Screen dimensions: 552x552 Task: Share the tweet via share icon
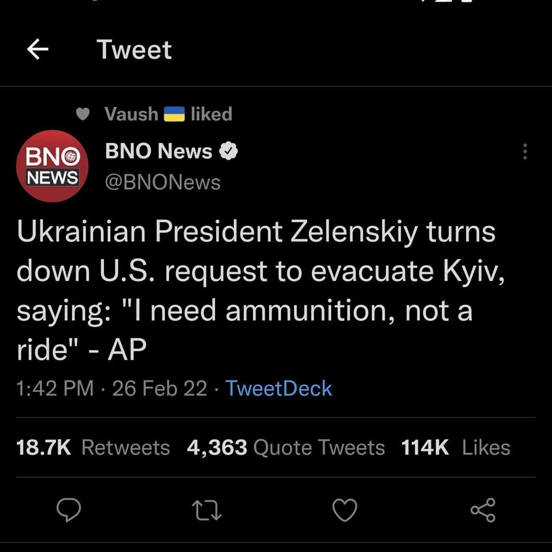pos(482,510)
